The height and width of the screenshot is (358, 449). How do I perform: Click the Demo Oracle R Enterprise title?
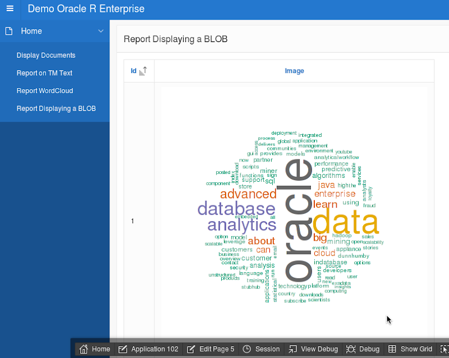pos(86,9)
